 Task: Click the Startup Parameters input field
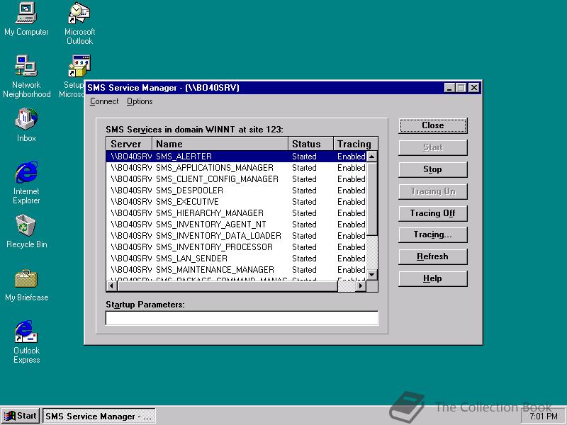pos(242,318)
